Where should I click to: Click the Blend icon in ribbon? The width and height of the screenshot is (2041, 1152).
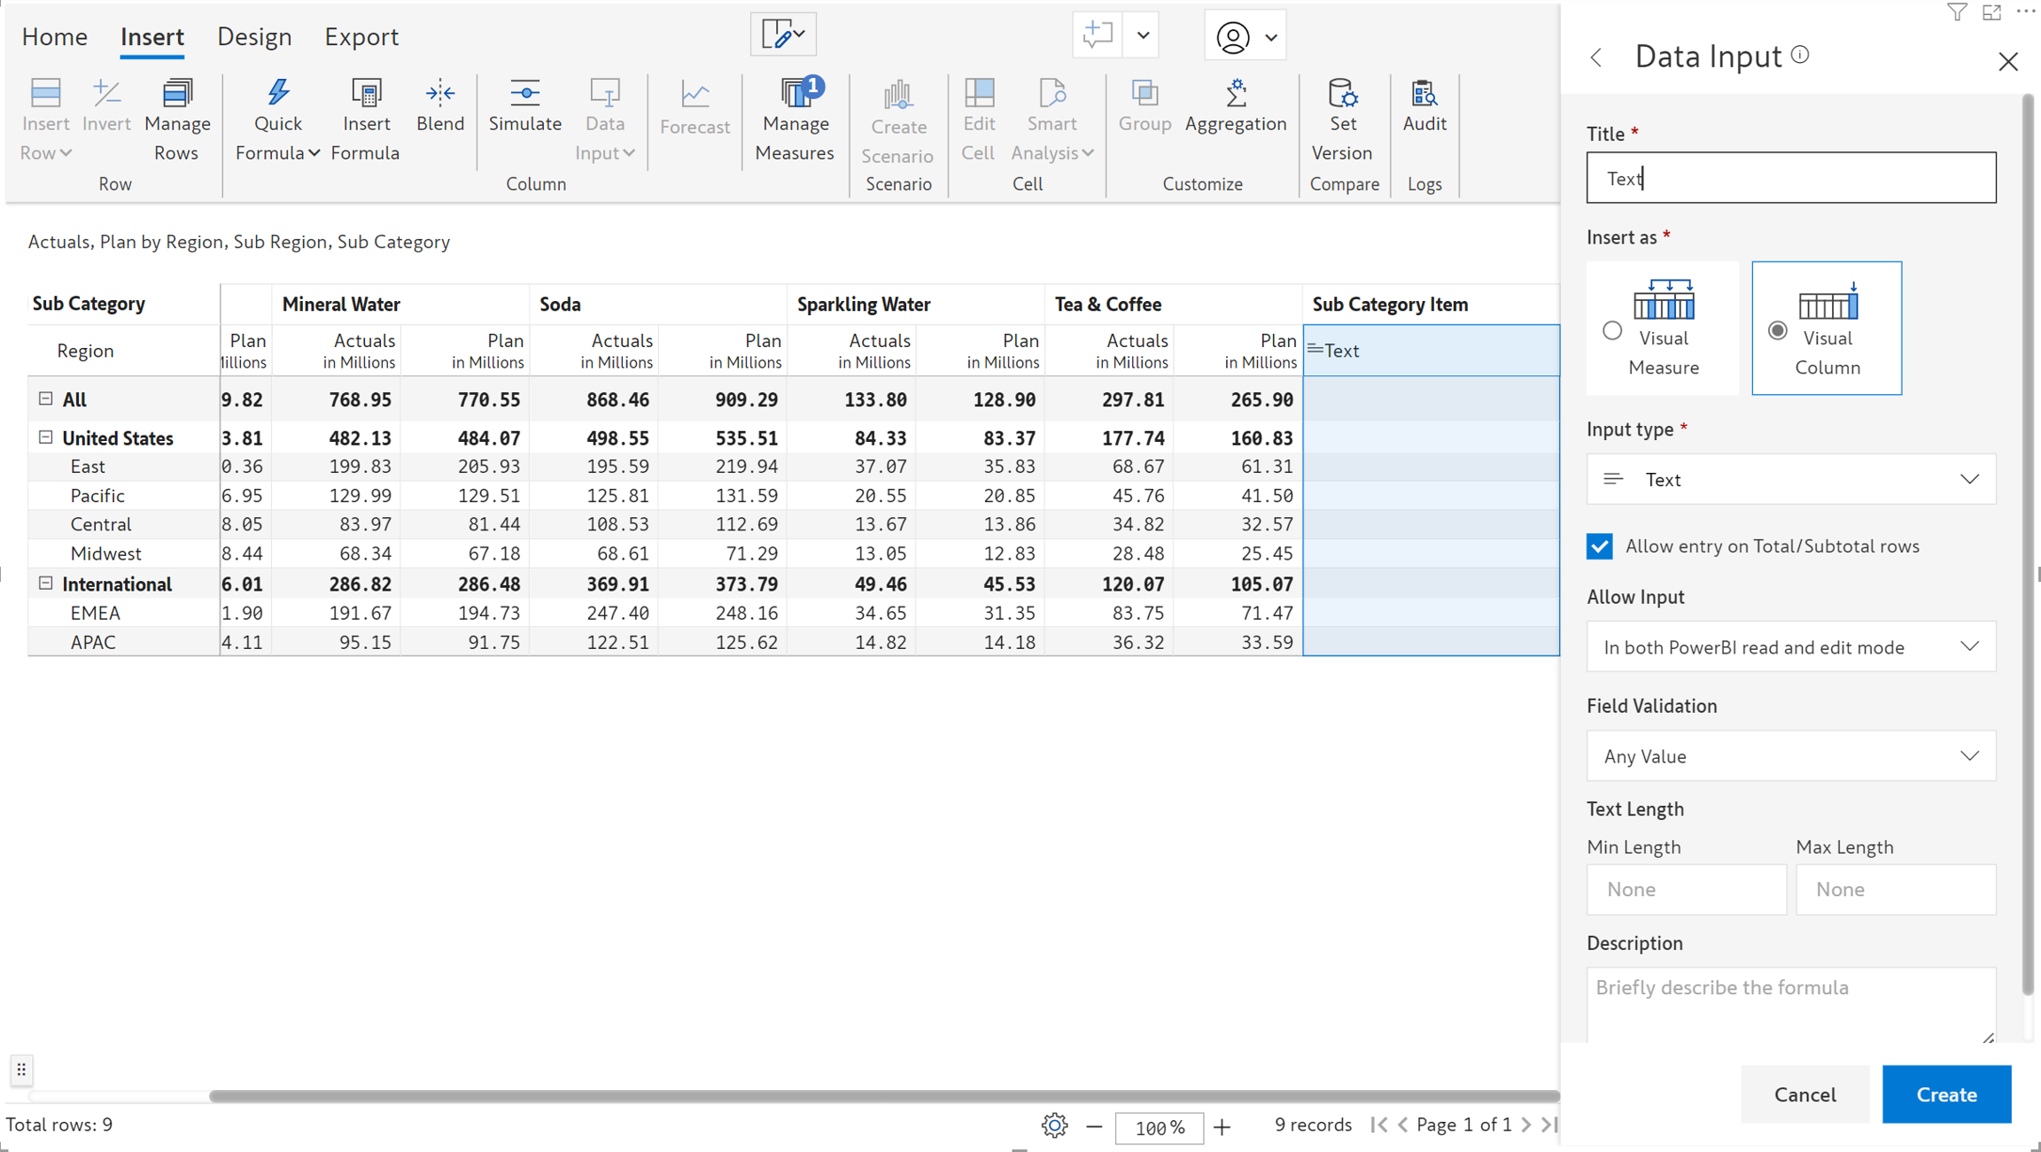[x=439, y=93]
